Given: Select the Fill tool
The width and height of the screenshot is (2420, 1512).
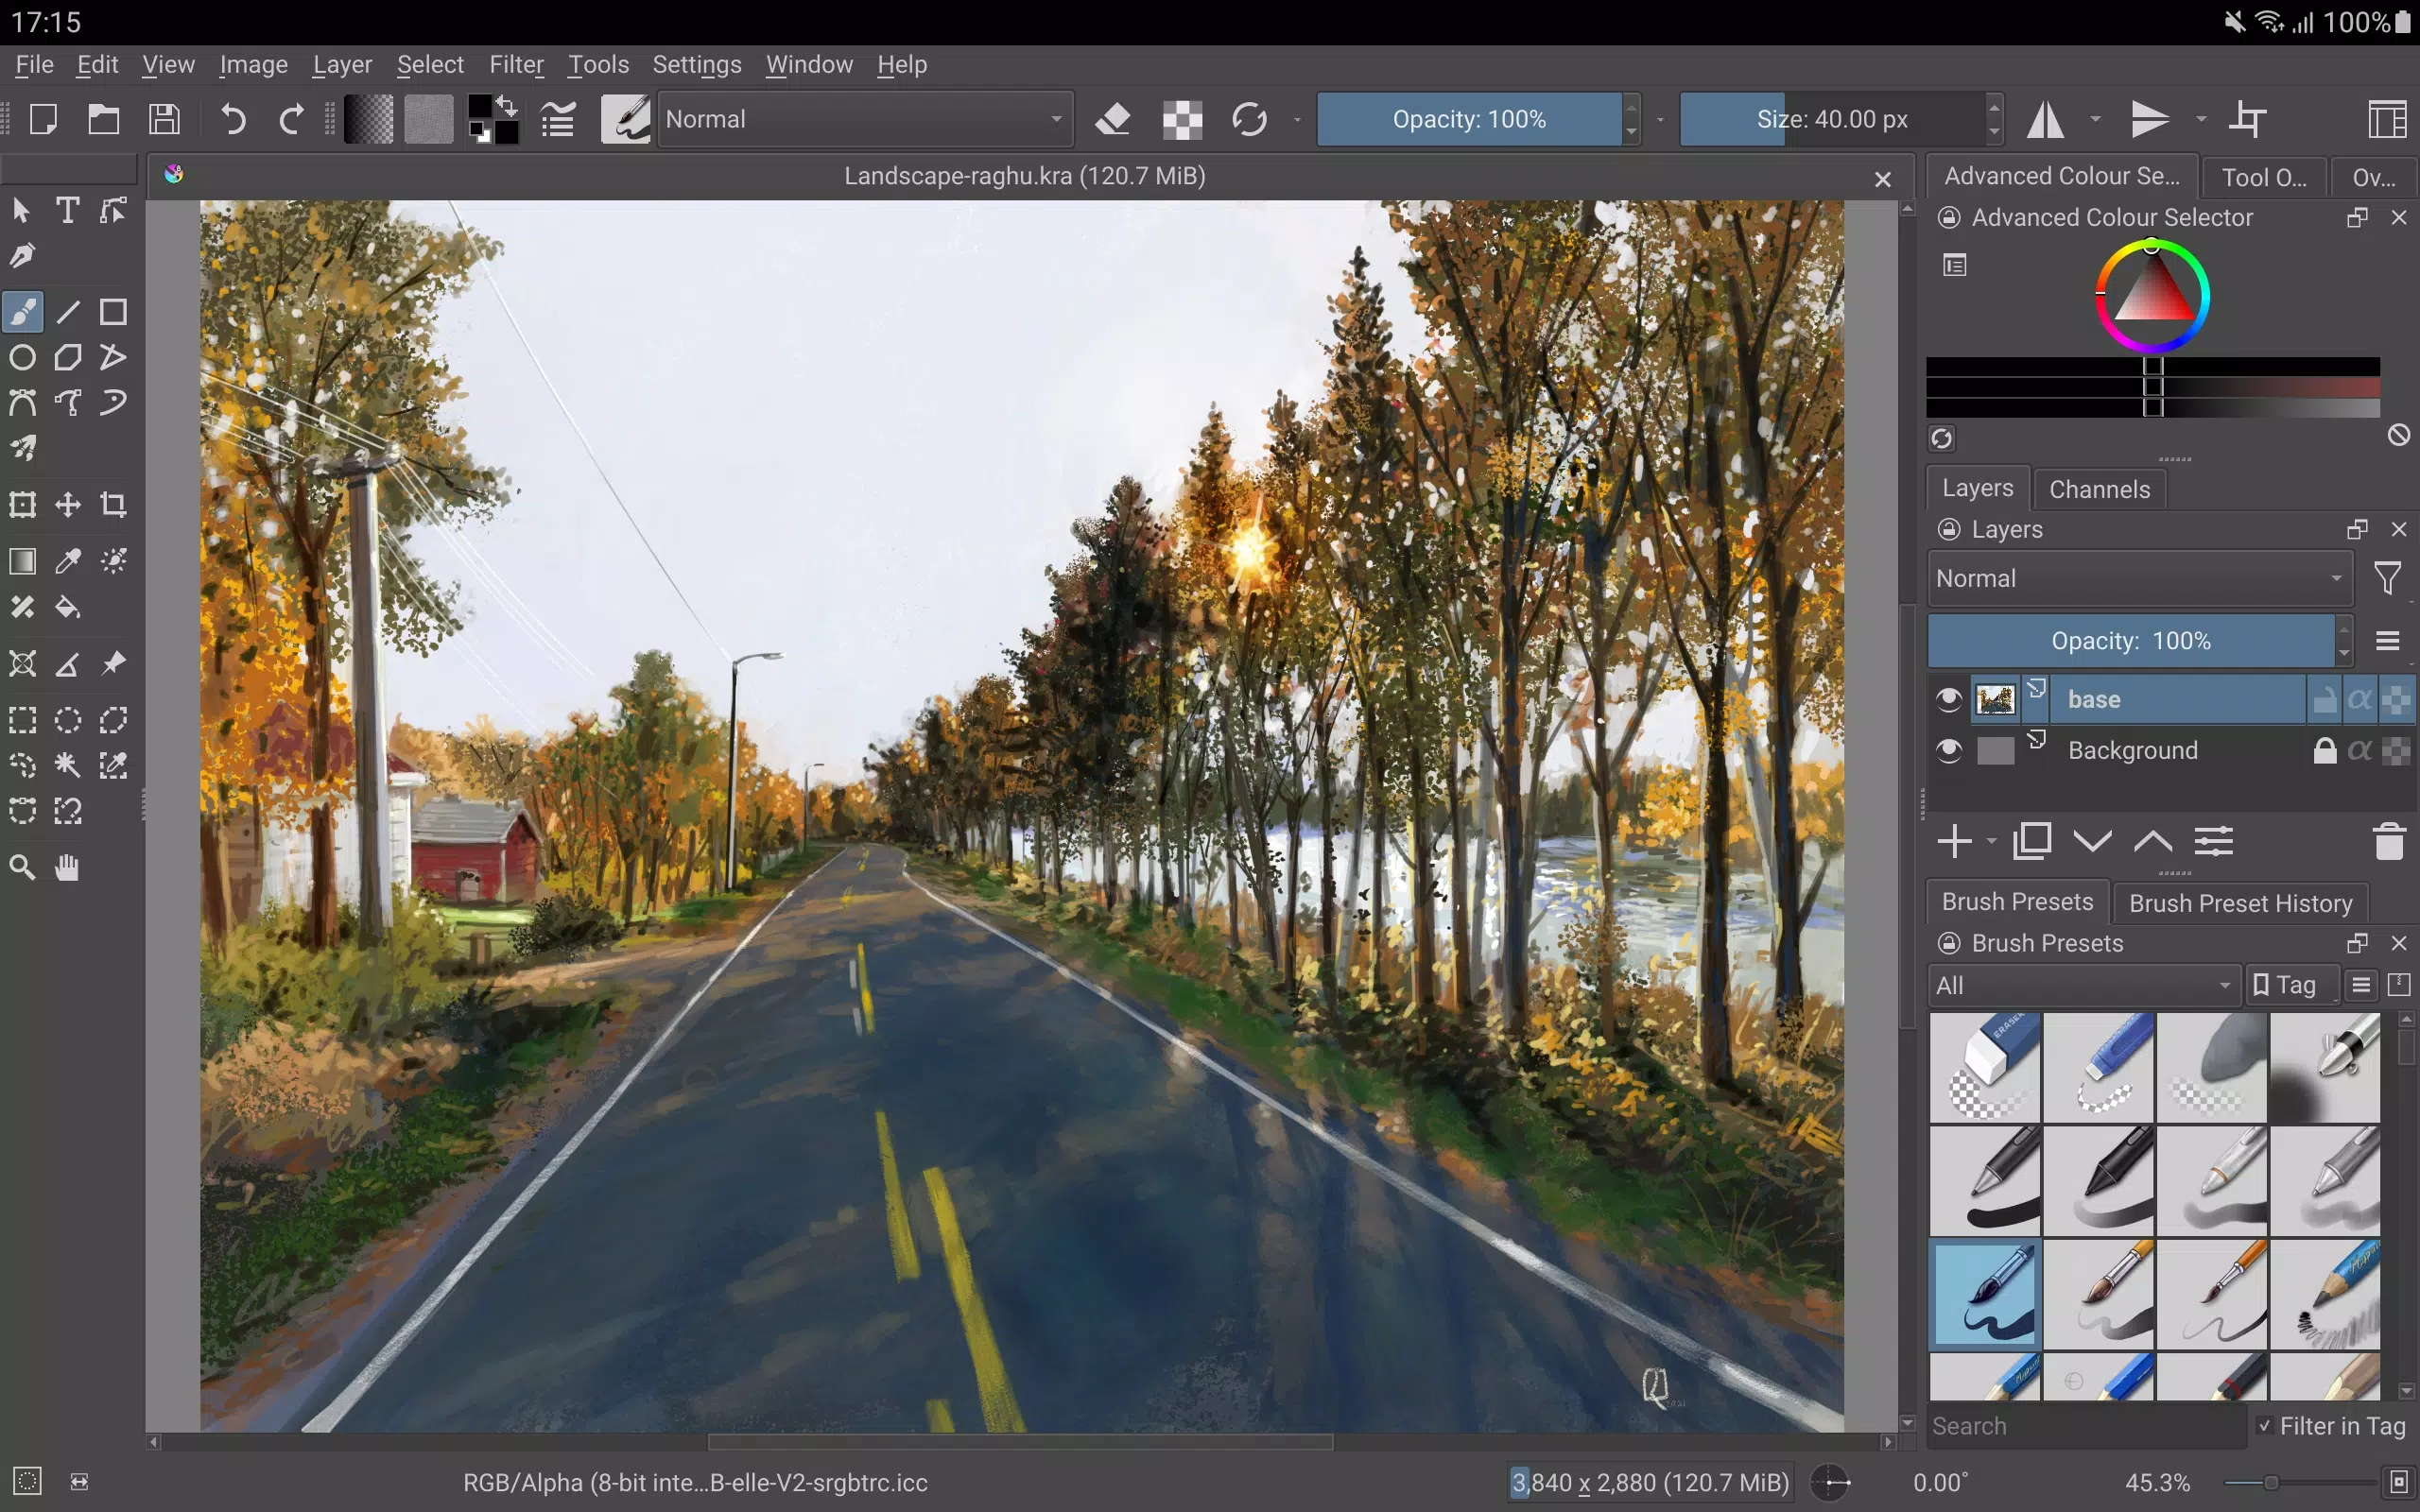Looking at the screenshot, I should tap(68, 606).
